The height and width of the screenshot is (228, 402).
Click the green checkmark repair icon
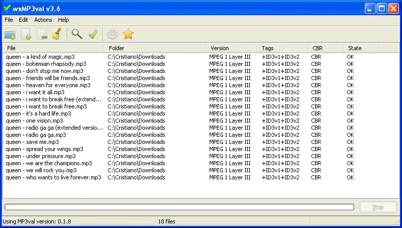pyautogui.click(x=93, y=34)
